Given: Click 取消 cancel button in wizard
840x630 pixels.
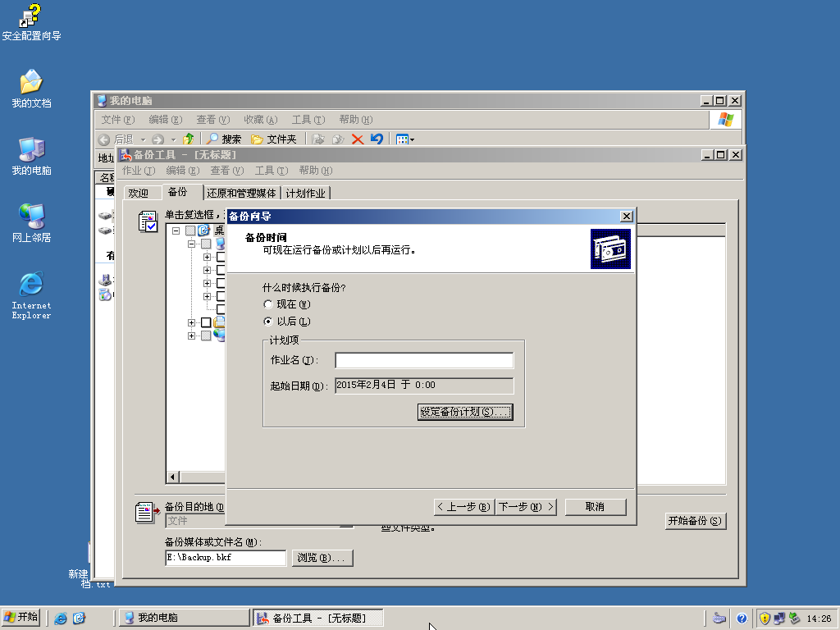Looking at the screenshot, I should tap(596, 507).
